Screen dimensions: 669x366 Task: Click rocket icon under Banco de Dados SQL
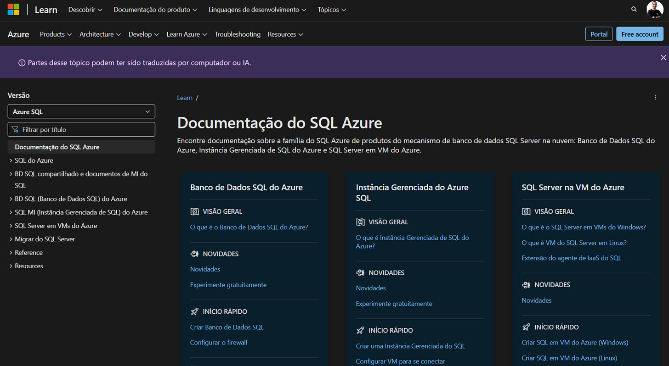tap(194, 311)
